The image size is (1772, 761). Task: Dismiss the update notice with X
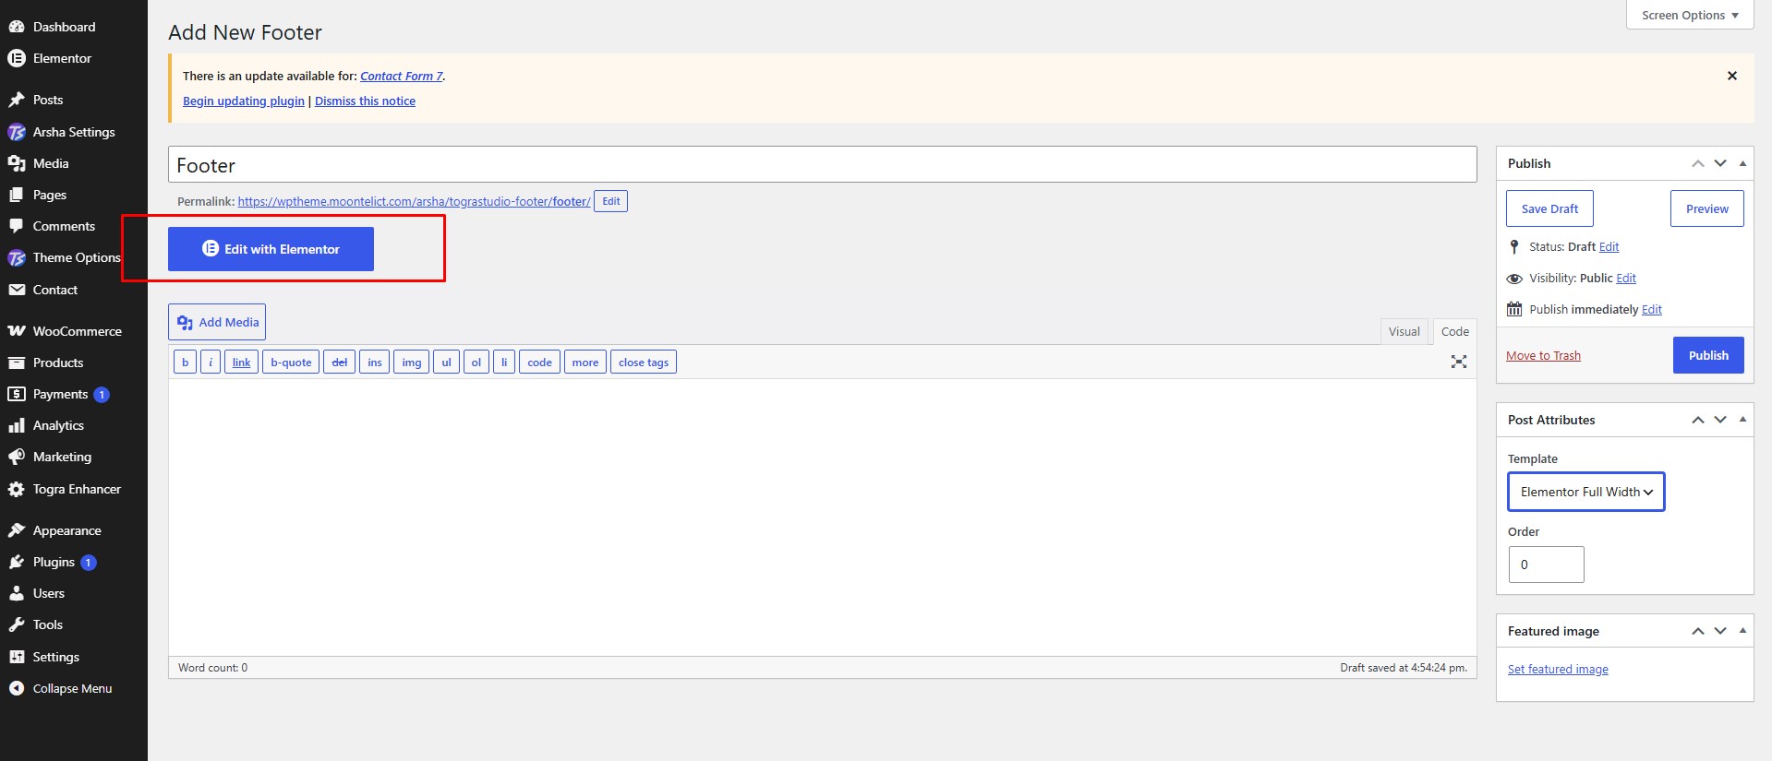click(1732, 76)
